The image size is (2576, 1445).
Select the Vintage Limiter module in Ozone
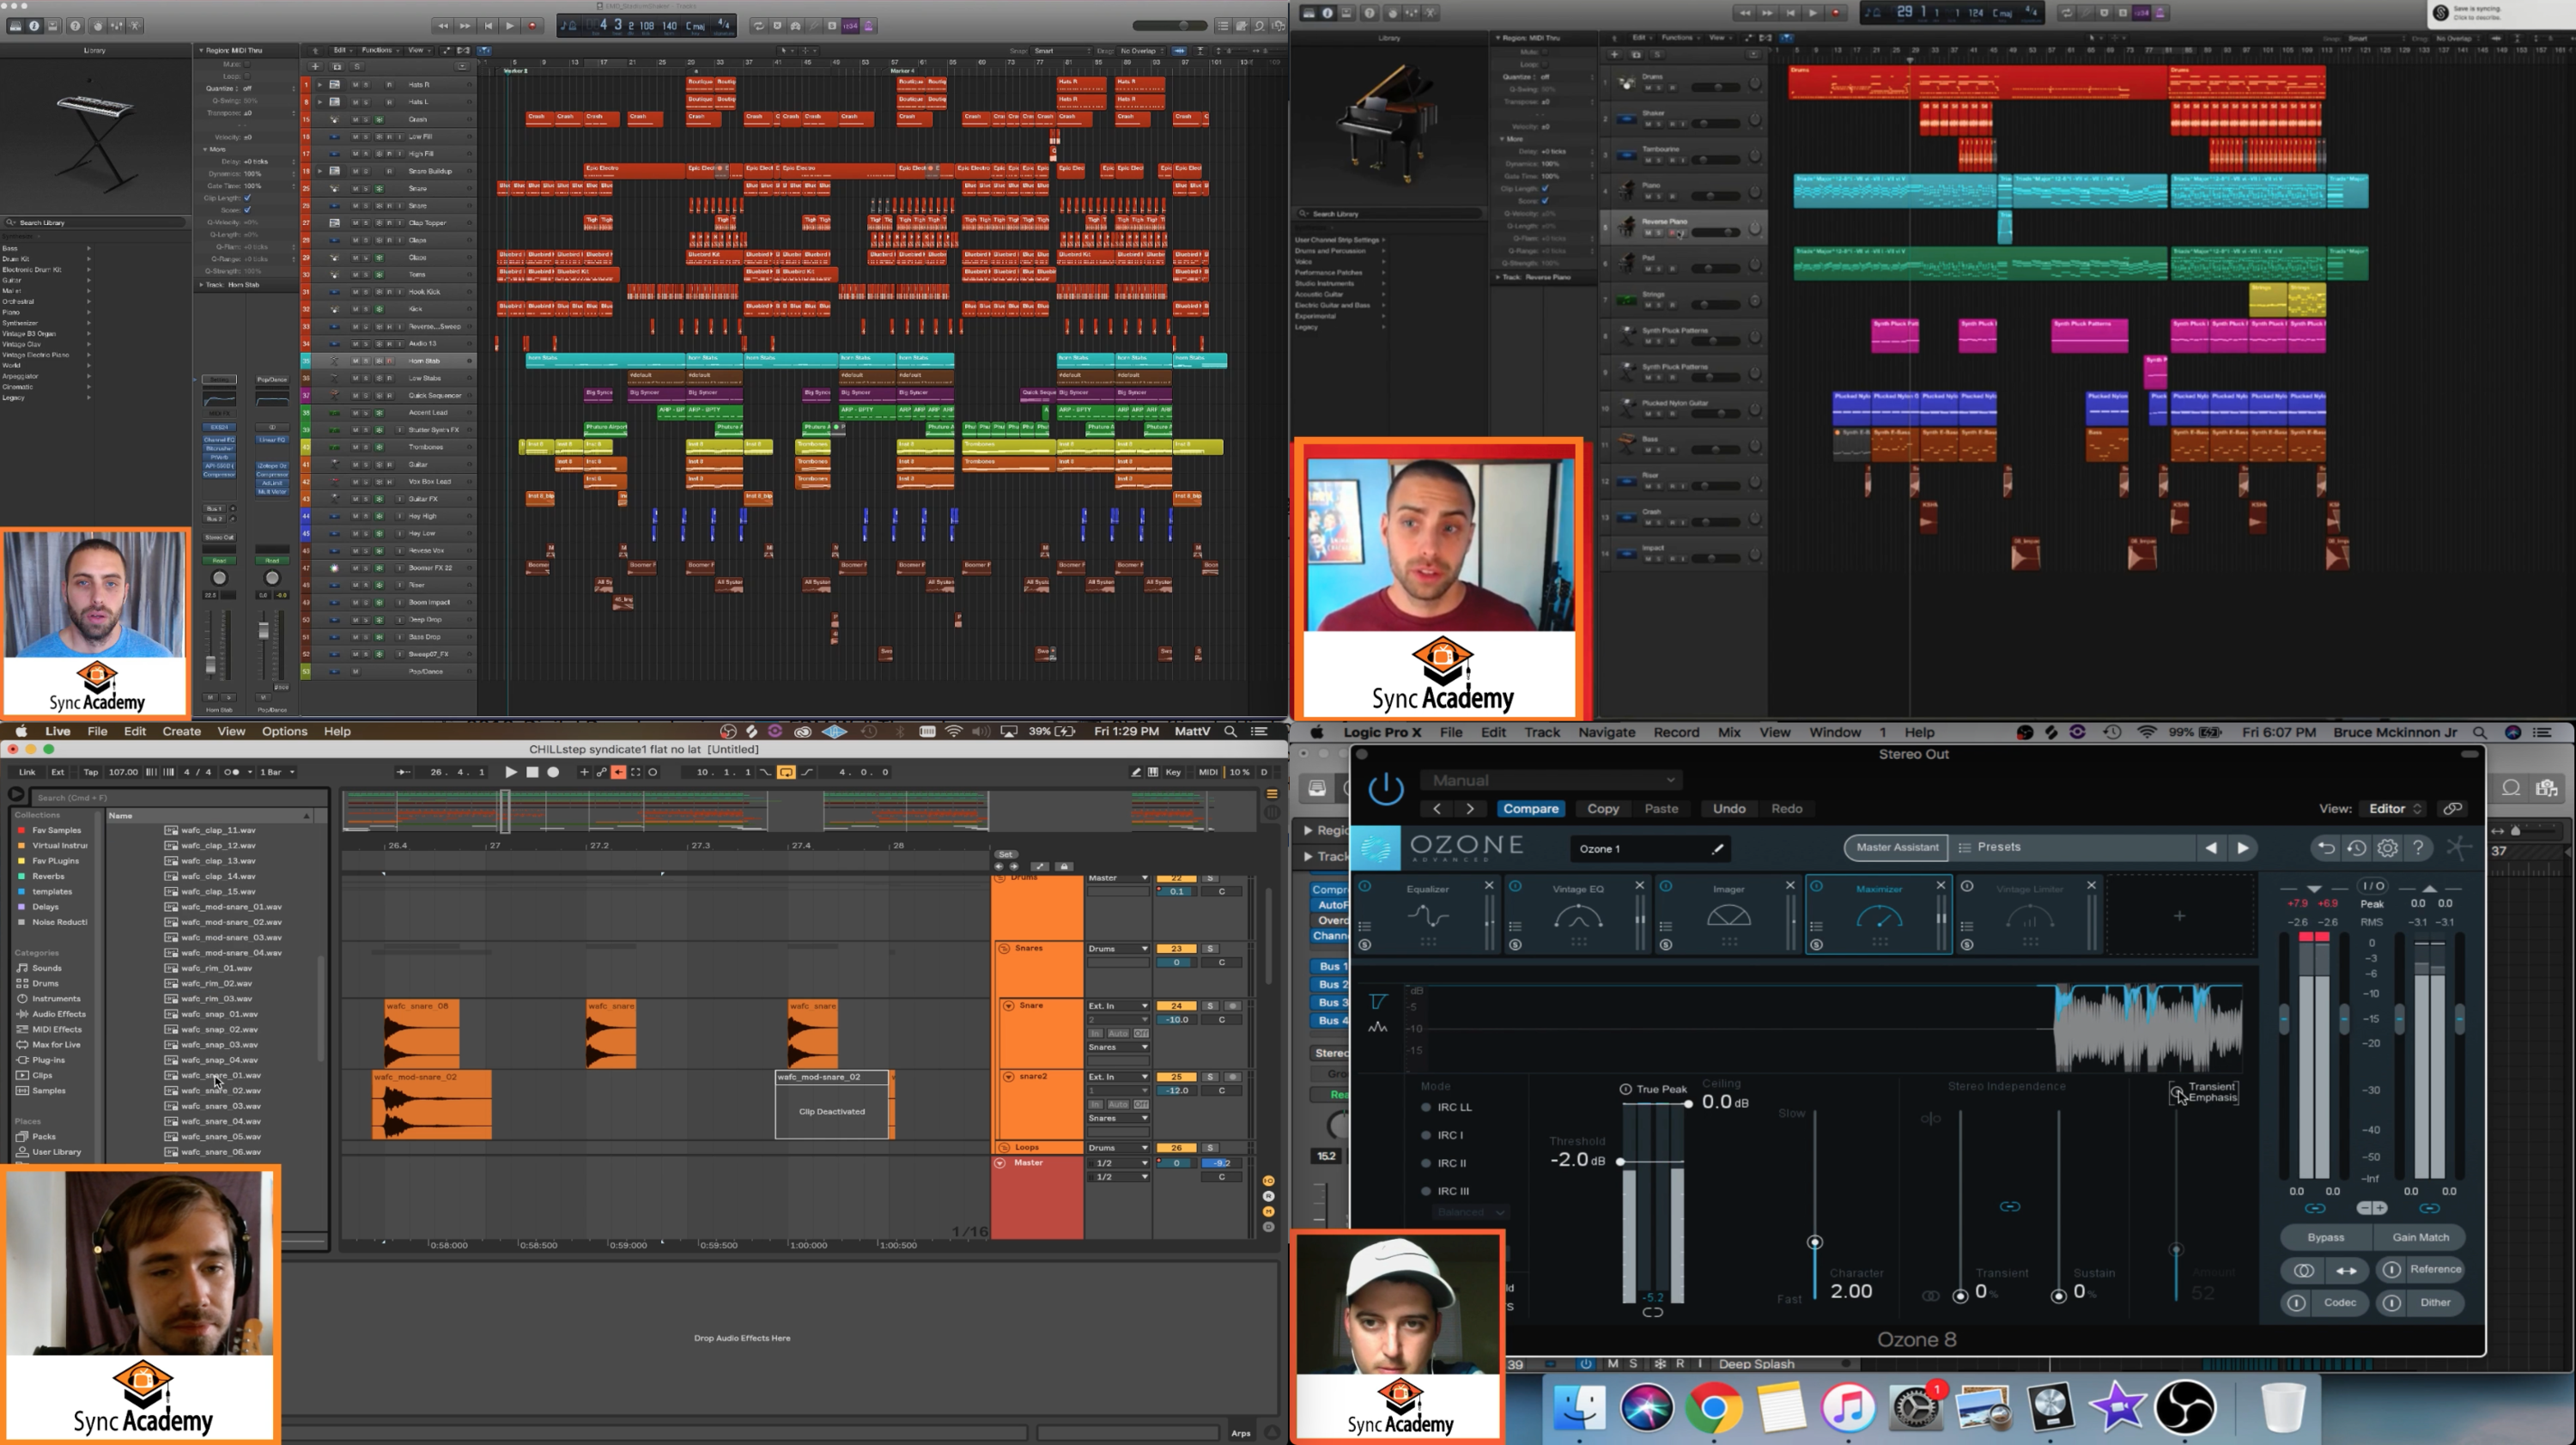[2029, 915]
